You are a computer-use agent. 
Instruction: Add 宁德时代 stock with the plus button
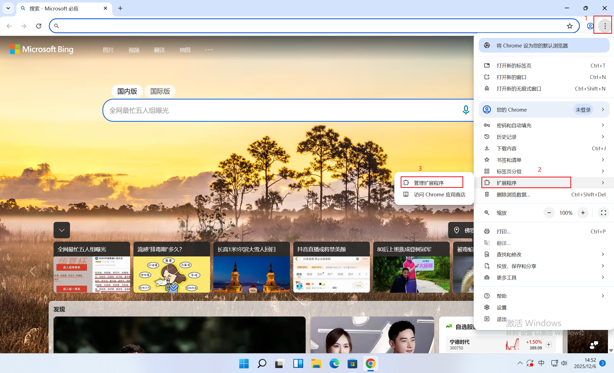click(x=549, y=344)
